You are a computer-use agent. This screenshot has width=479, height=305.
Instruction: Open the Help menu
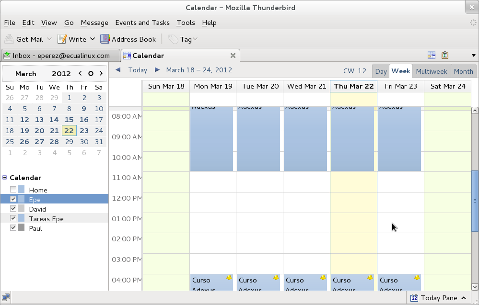[x=209, y=23]
